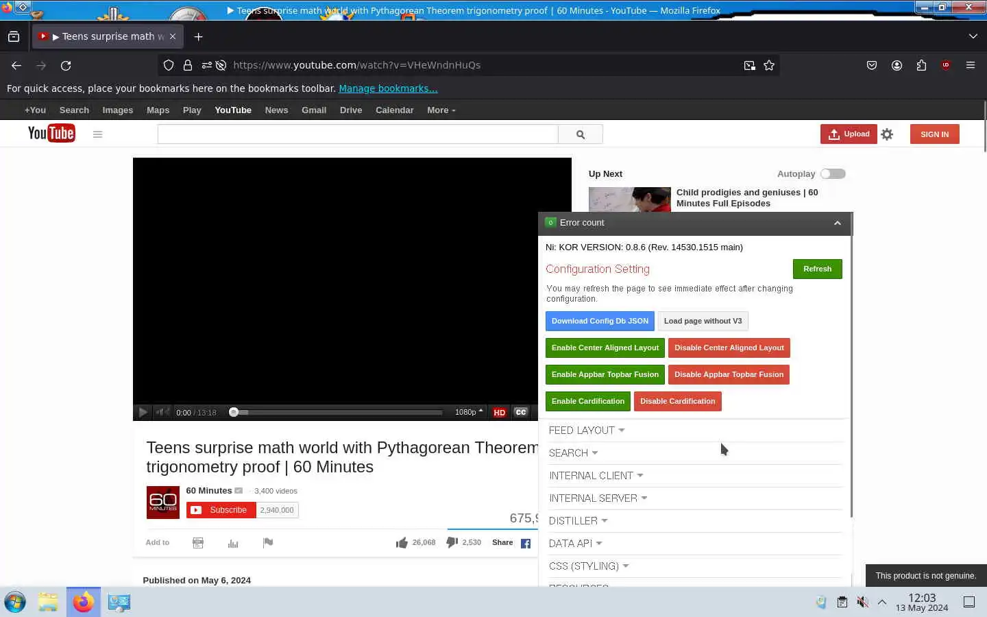Click the Manage bookmarks link
Image resolution: width=987 pixels, height=617 pixels.
pyautogui.click(x=388, y=88)
